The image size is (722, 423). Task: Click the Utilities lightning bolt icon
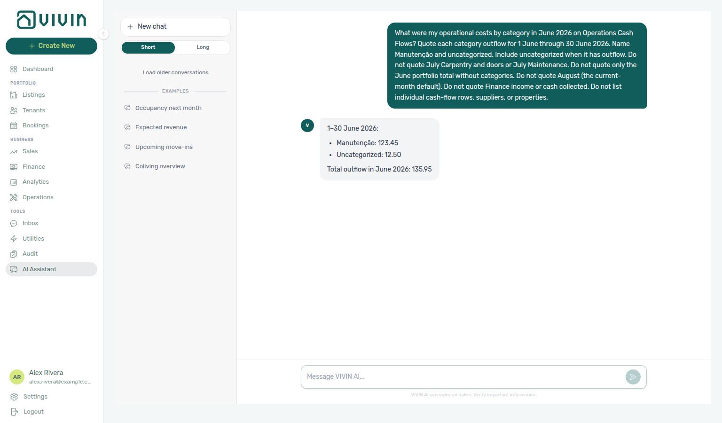[x=14, y=239]
